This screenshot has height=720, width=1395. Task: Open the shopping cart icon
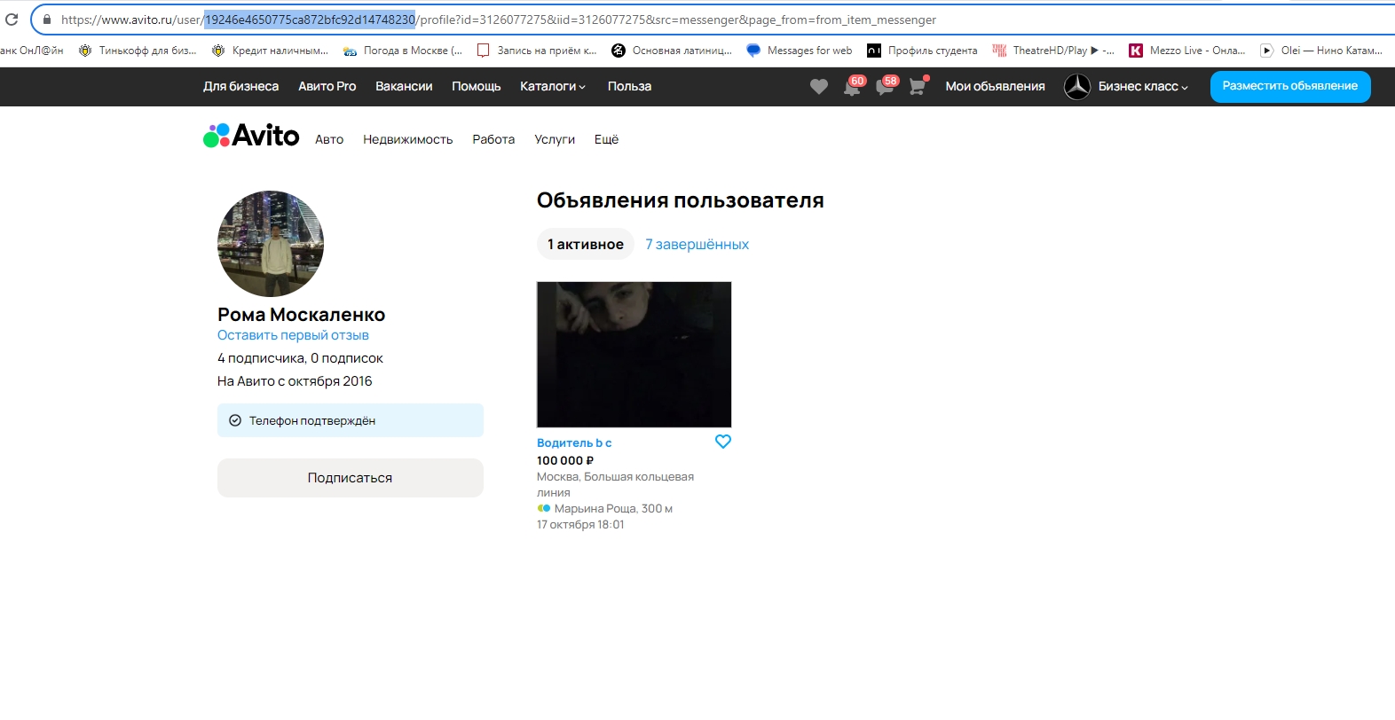pyautogui.click(x=918, y=87)
